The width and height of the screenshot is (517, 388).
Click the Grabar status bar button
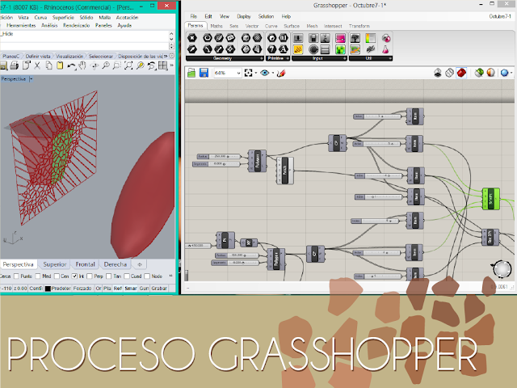[x=159, y=289]
